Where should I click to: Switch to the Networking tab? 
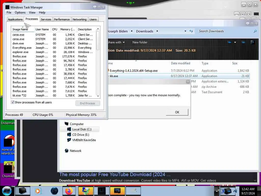(80, 19)
